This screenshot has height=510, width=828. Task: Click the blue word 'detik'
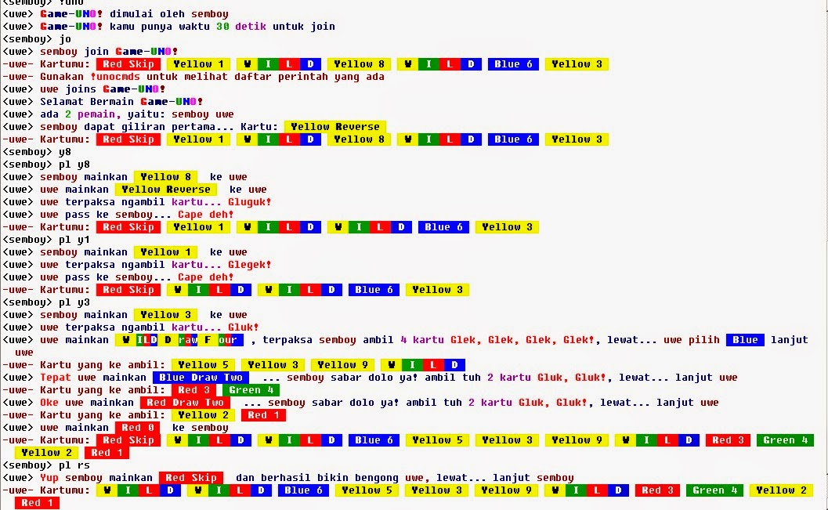click(x=251, y=27)
